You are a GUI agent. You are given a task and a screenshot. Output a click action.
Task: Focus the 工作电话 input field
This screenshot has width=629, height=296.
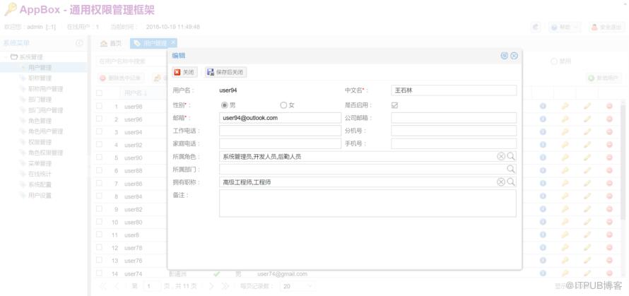coord(280,131)
